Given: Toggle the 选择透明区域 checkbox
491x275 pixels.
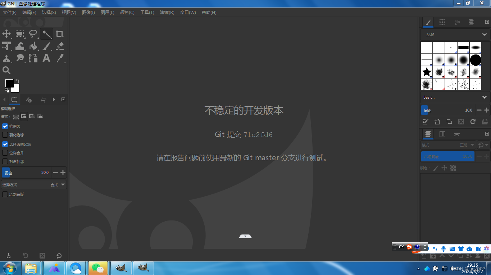Looking at the screenshot, I should pyautogui.click(x=5, y=144).
